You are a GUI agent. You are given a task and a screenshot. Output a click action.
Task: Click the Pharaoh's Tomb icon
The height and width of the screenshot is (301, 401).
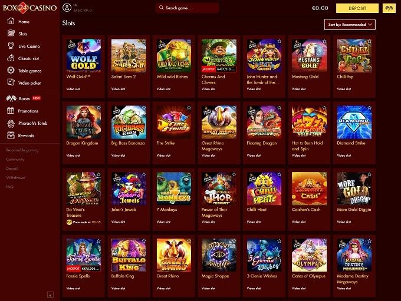pos(11,124)
